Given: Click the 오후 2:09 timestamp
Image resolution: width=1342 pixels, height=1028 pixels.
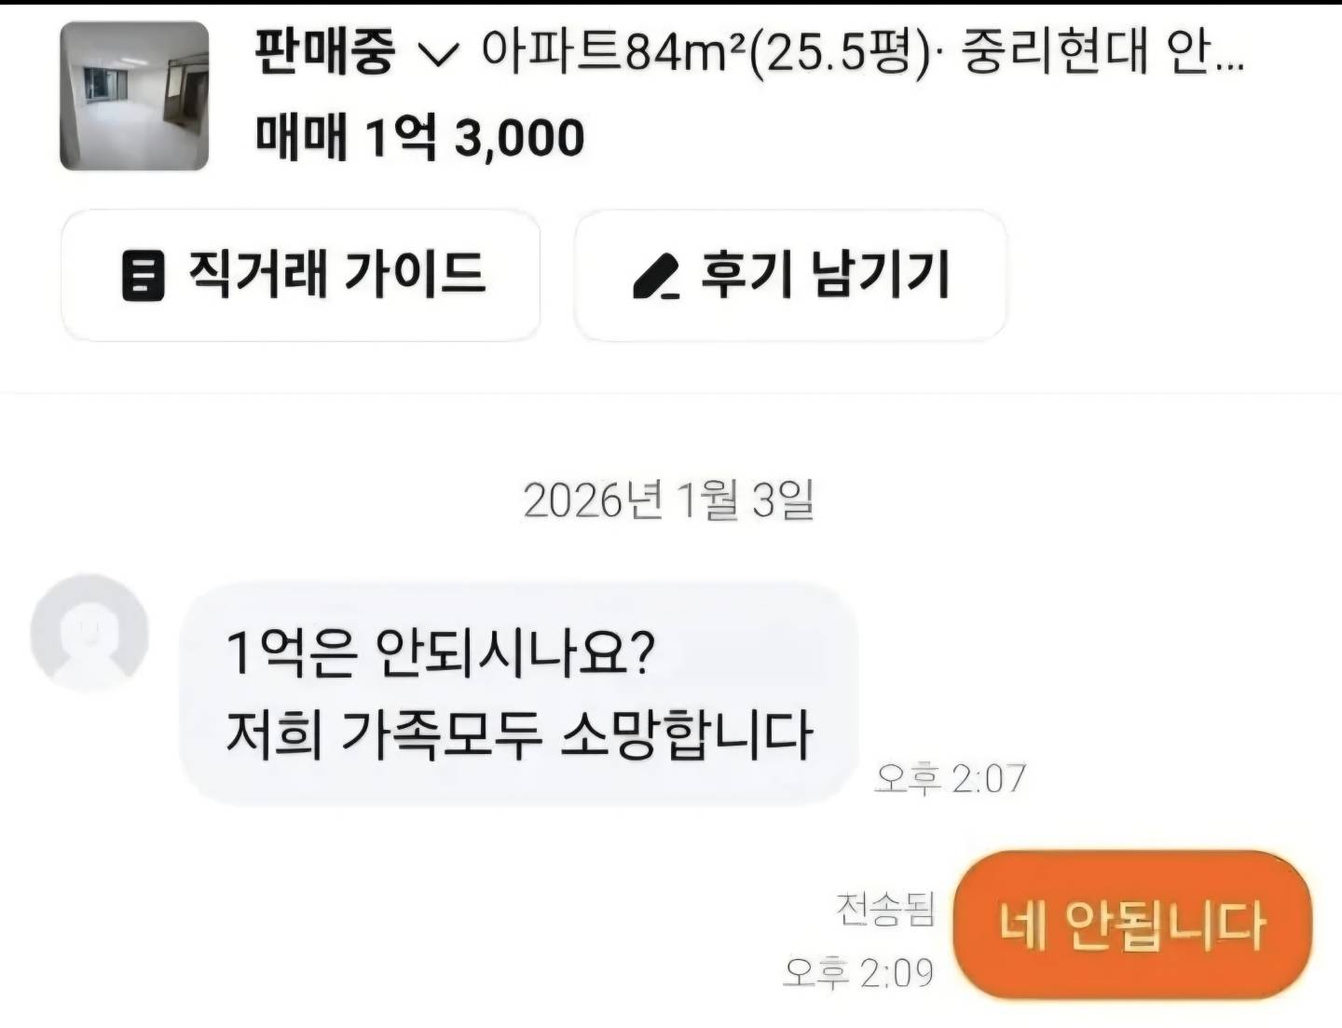Looking at the screenshot, I should tap(857, 972).
